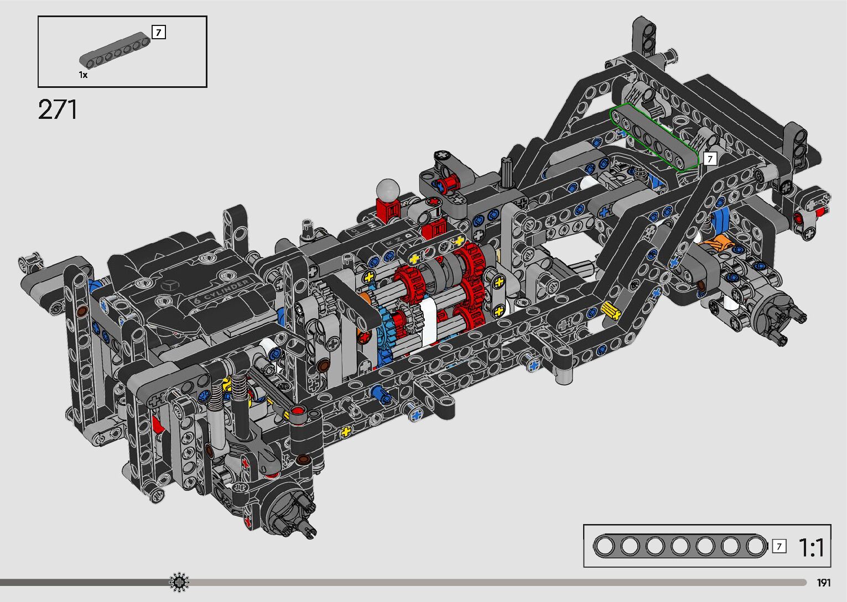The height and width of the screenshot is (602, 847).
Task: Select the step number 271
Action: tap(58, 110)
